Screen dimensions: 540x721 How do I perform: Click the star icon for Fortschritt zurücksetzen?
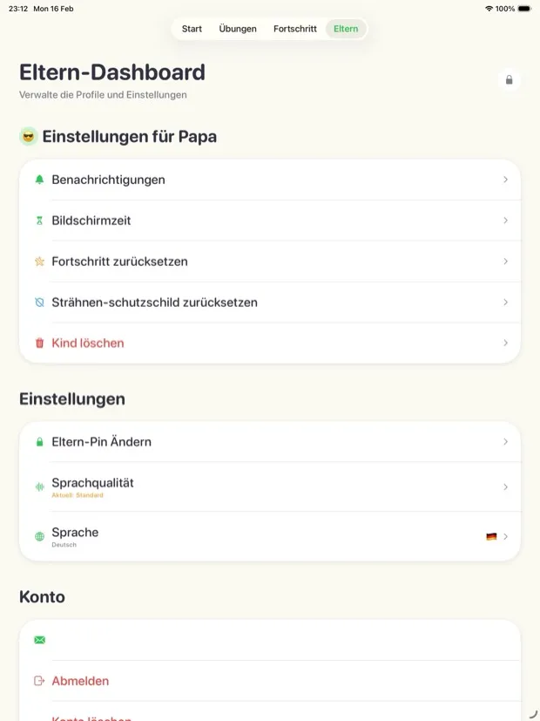point(39,262)
